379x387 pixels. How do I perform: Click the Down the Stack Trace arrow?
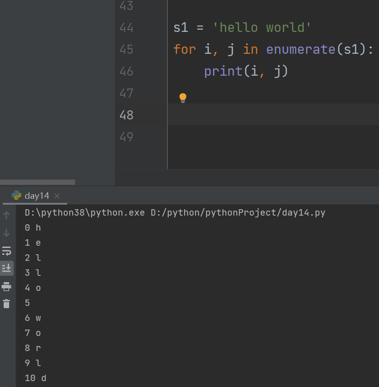tap(6, 233)
